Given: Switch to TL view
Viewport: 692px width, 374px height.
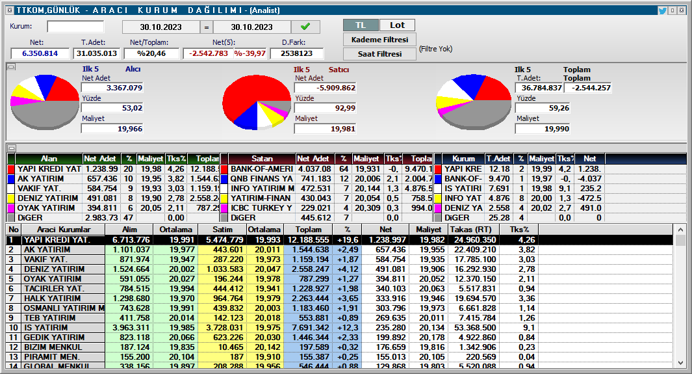Looking at the screenshot, I should click(x=361, y=25).
